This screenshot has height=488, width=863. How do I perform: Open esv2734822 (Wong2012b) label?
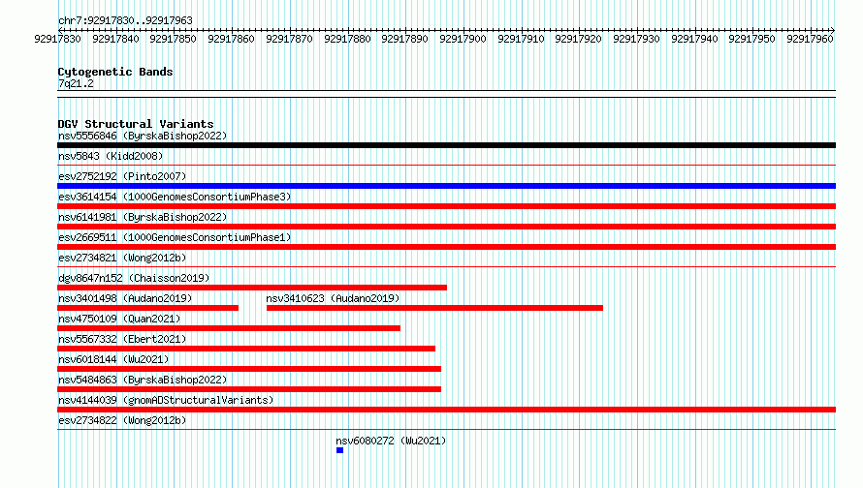(122, 420)
